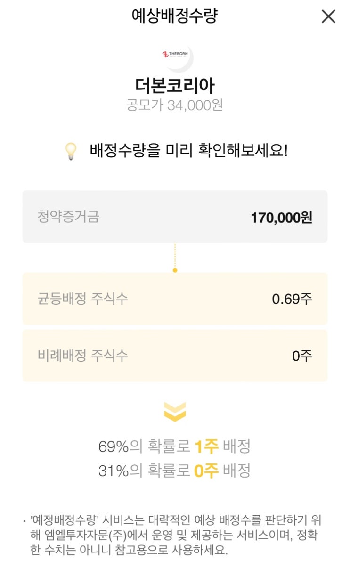Tap the 69% probability 1주 배정 line
350x568 pixels.
click(x=174, y=446)
